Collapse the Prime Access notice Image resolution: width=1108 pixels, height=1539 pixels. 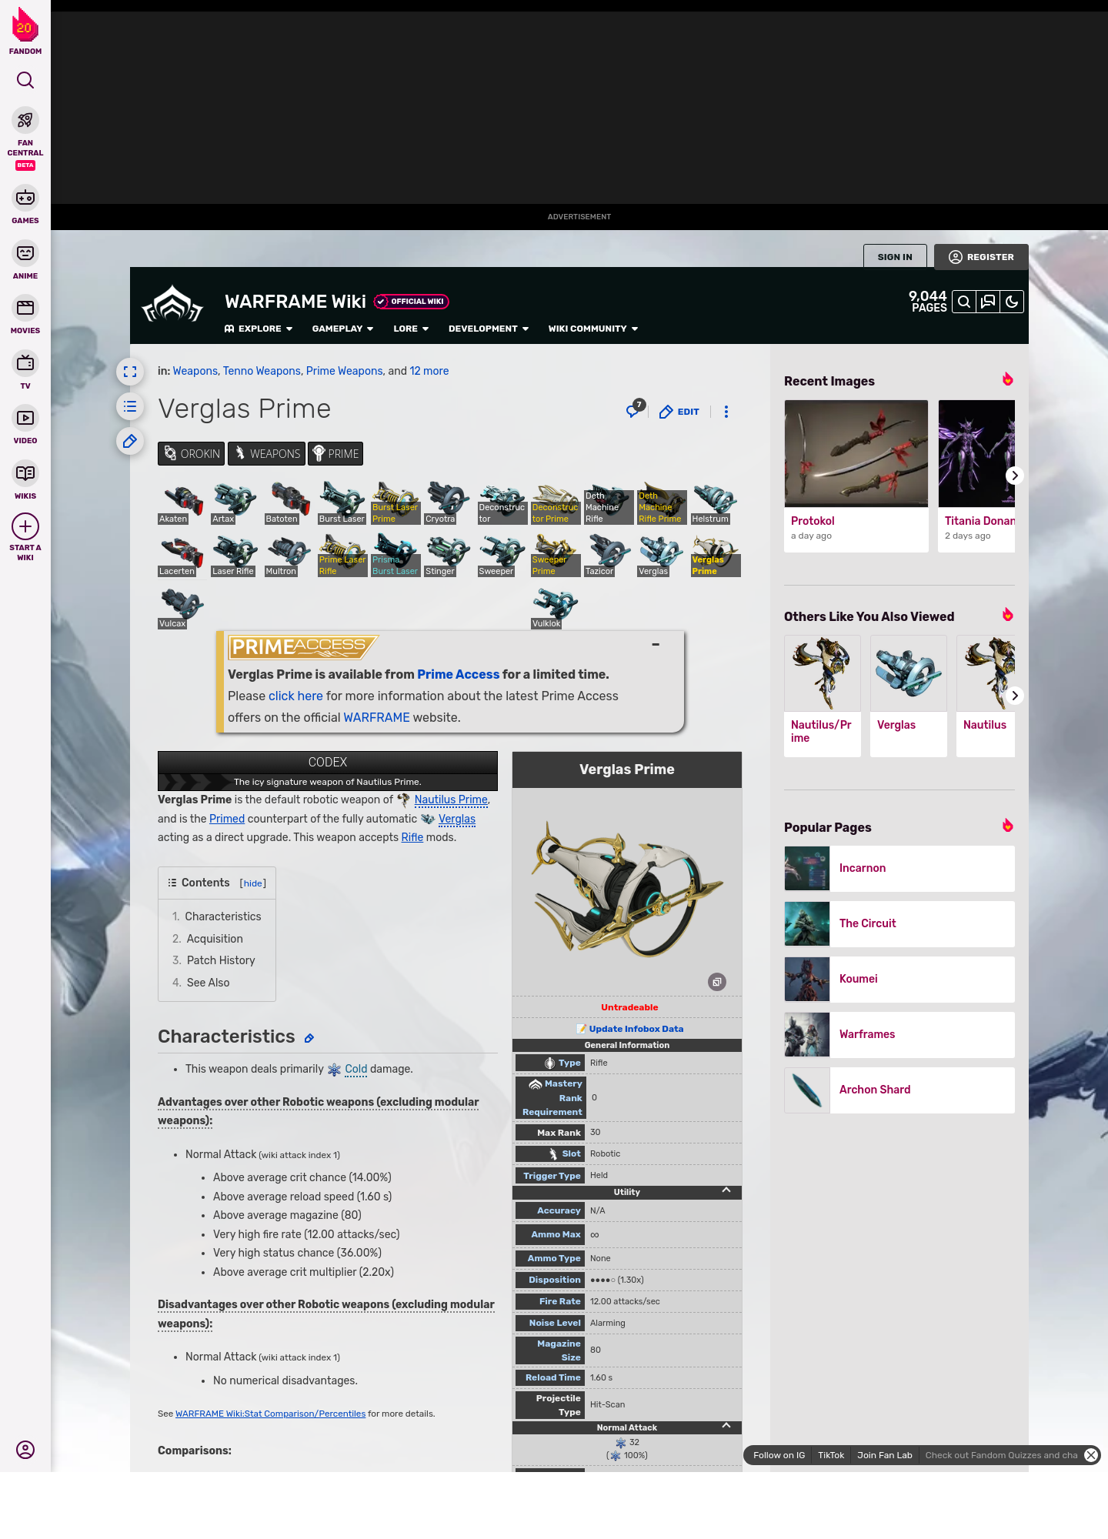(x=656, y=644)
